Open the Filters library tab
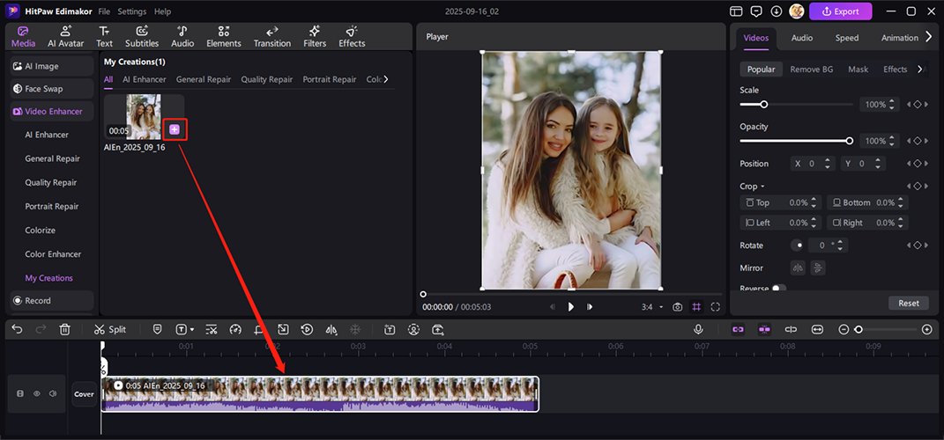Image resolution: width=944 pixels, height=440 pixels. click(x=315, y=37)
